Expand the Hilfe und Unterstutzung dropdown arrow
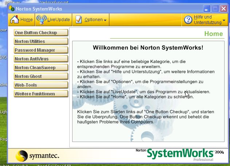The image size is (230, 166). click(224, 20)
